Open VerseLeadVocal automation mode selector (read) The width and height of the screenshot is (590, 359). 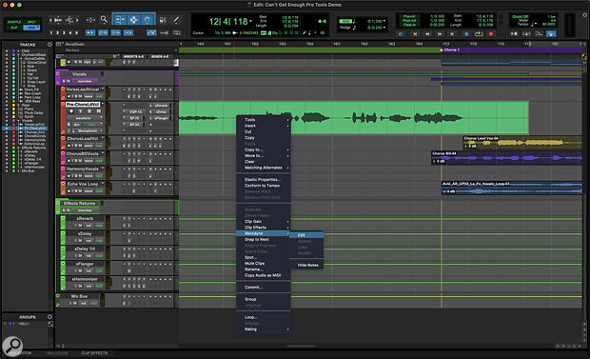[x=99, y=96]
